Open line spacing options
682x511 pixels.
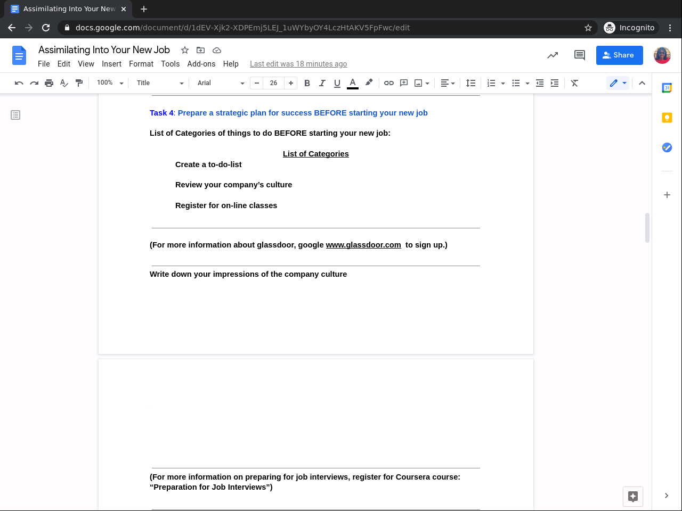[471, 83]
